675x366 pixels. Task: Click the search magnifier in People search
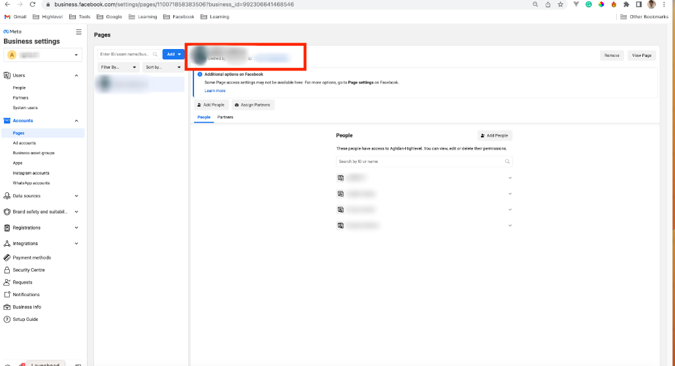(507, 161)
